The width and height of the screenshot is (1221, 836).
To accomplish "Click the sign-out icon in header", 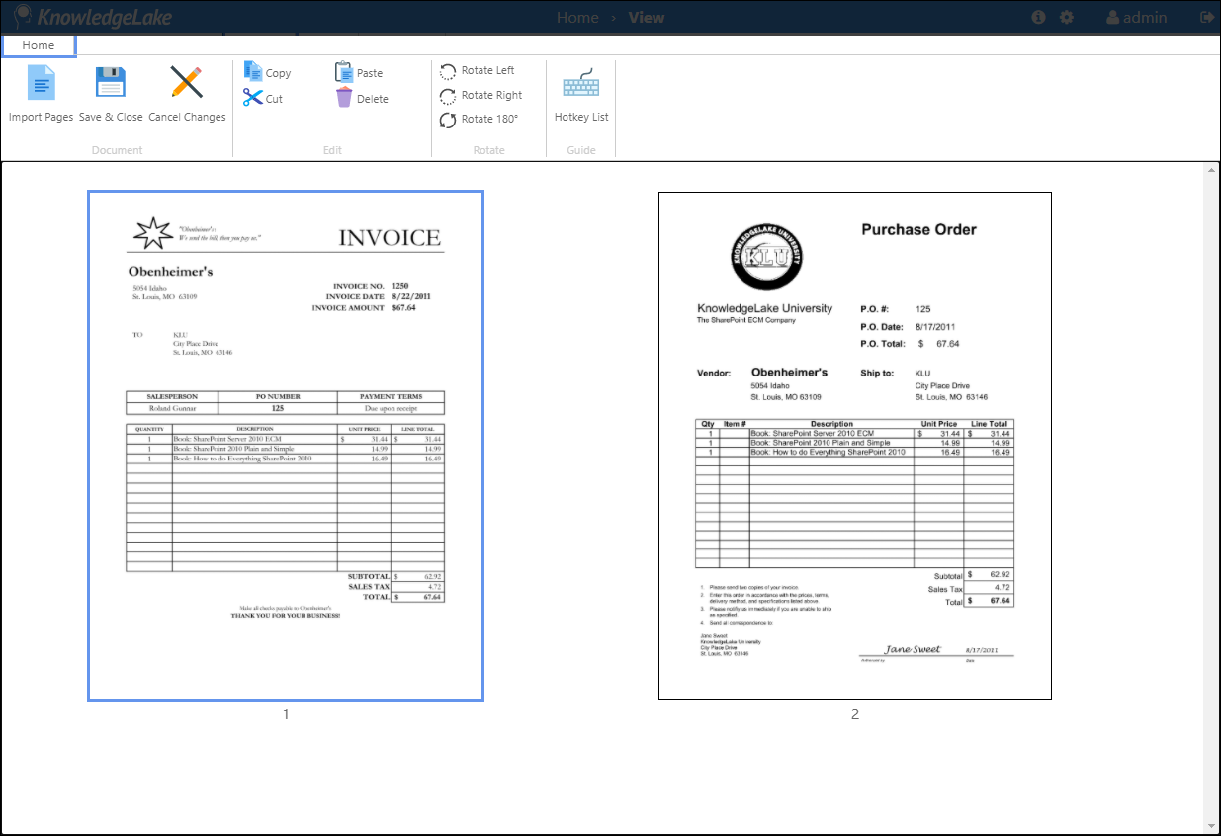I will coord(1206,17).
